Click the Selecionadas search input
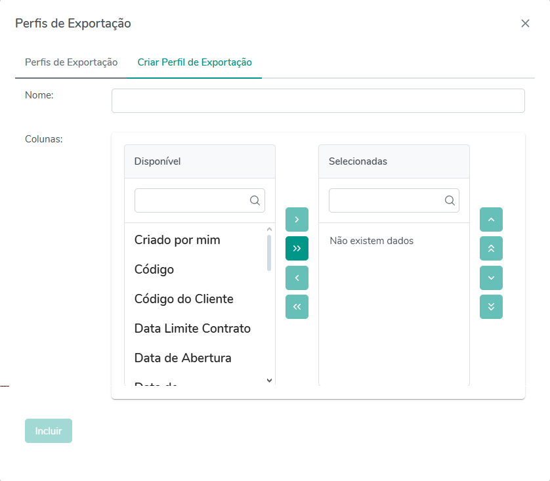The height and width of the screenshot is (481, 550). (386, 201)
